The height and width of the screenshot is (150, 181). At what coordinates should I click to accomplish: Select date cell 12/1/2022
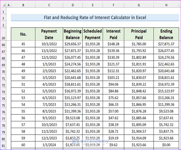(49, 57)
